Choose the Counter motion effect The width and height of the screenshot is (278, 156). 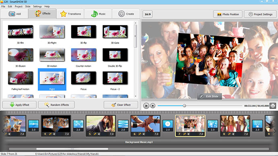coord(83,55)
